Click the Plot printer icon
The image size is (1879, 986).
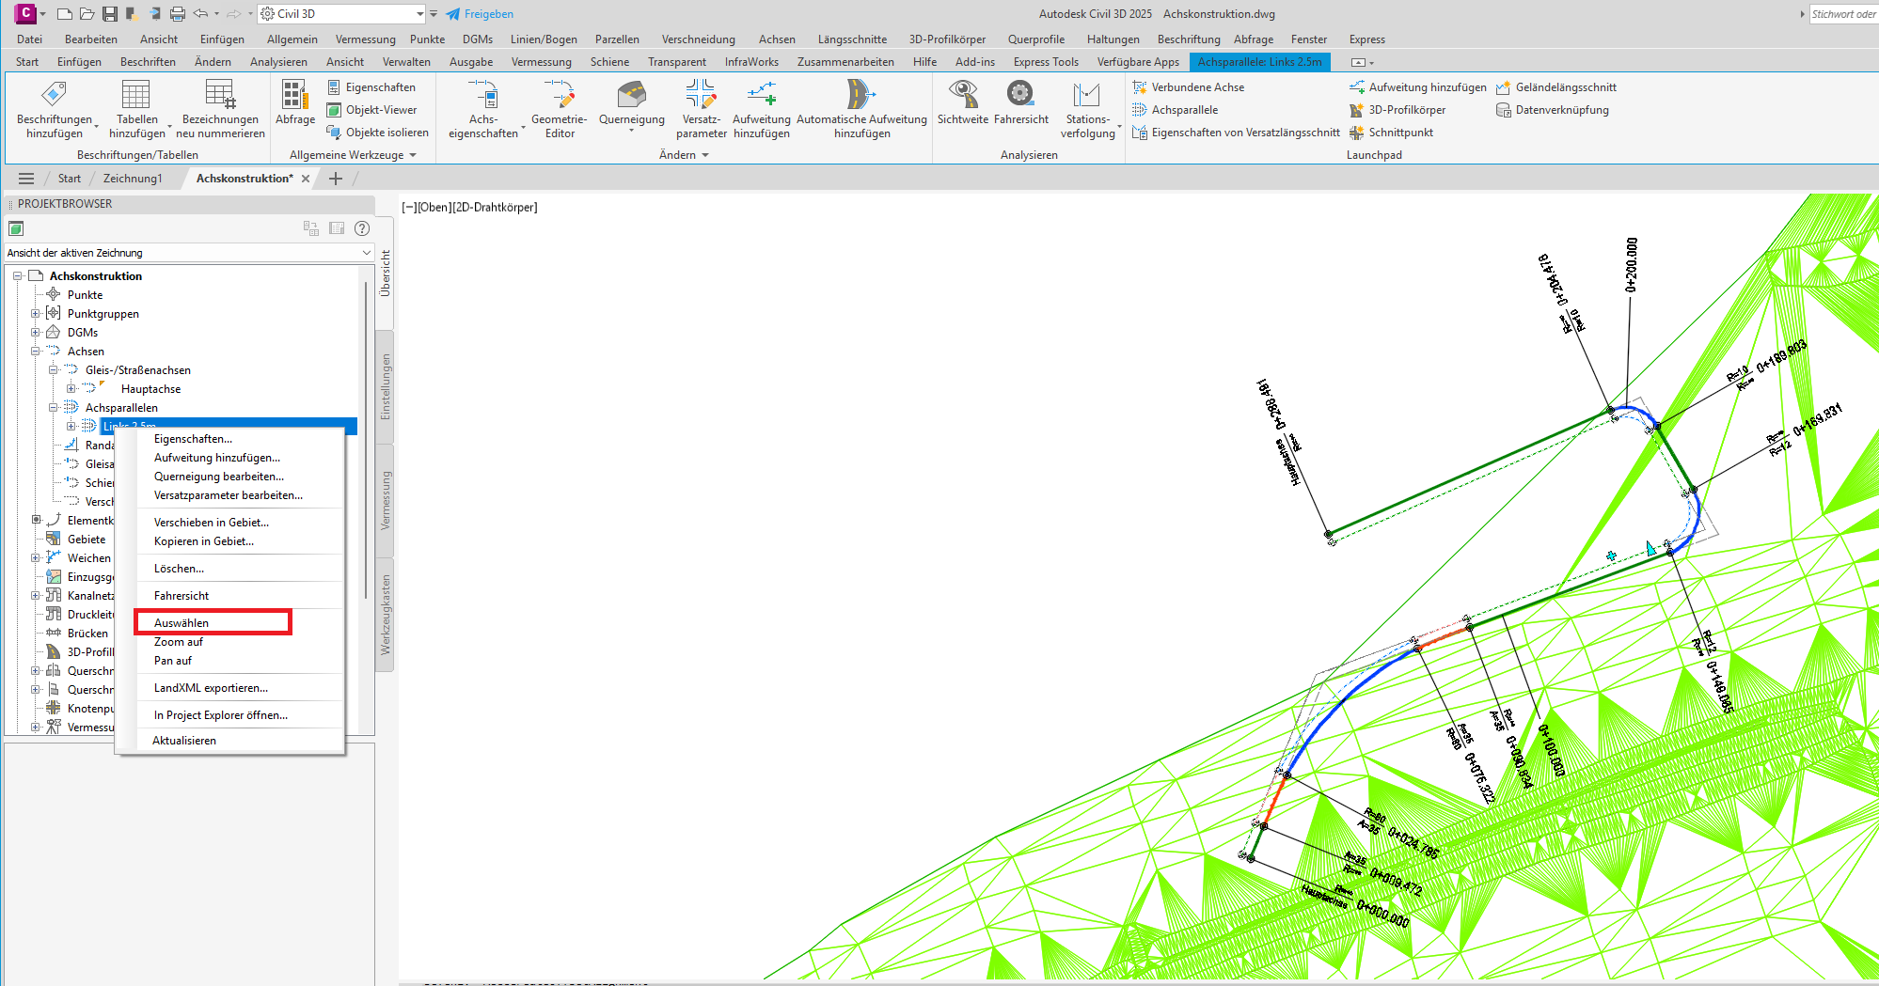point(178,14)
